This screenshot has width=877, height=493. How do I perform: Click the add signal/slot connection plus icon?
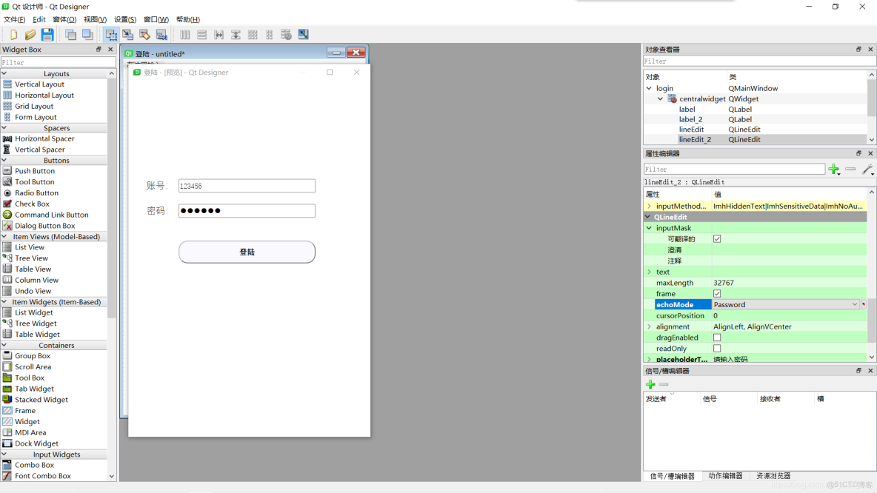point(650,383)
